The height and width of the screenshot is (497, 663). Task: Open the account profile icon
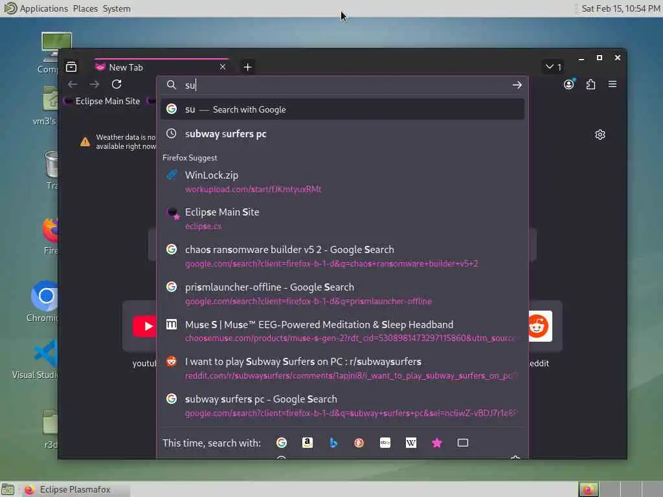(x=569, y=84)
